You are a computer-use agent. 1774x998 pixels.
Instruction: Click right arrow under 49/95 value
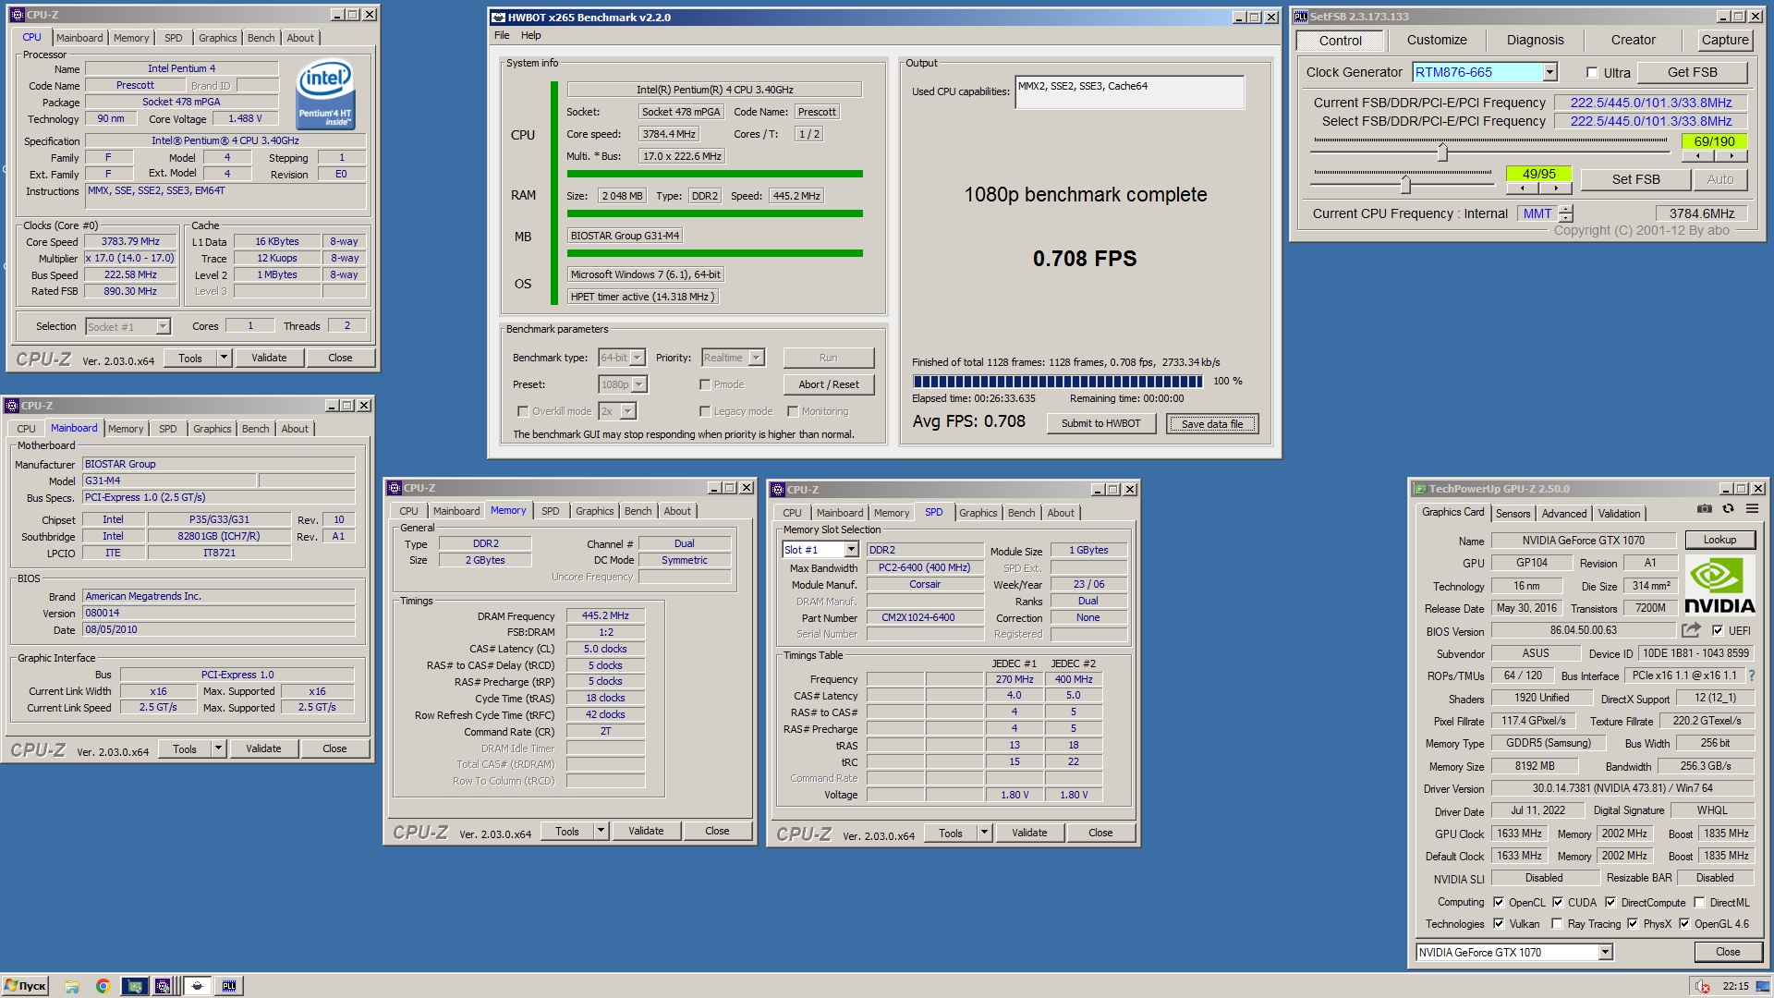(x=1556, y=189)
